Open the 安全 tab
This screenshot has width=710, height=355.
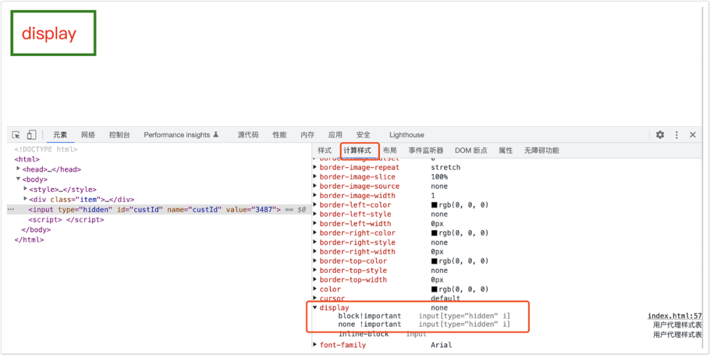(x=363, y=135)
